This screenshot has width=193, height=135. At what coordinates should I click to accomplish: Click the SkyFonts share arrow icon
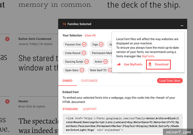click(119, 64)
